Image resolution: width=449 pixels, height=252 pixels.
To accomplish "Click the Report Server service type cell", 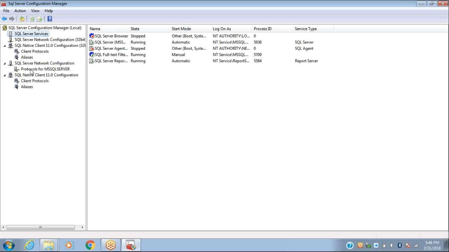I will click(x=306, y=61).
